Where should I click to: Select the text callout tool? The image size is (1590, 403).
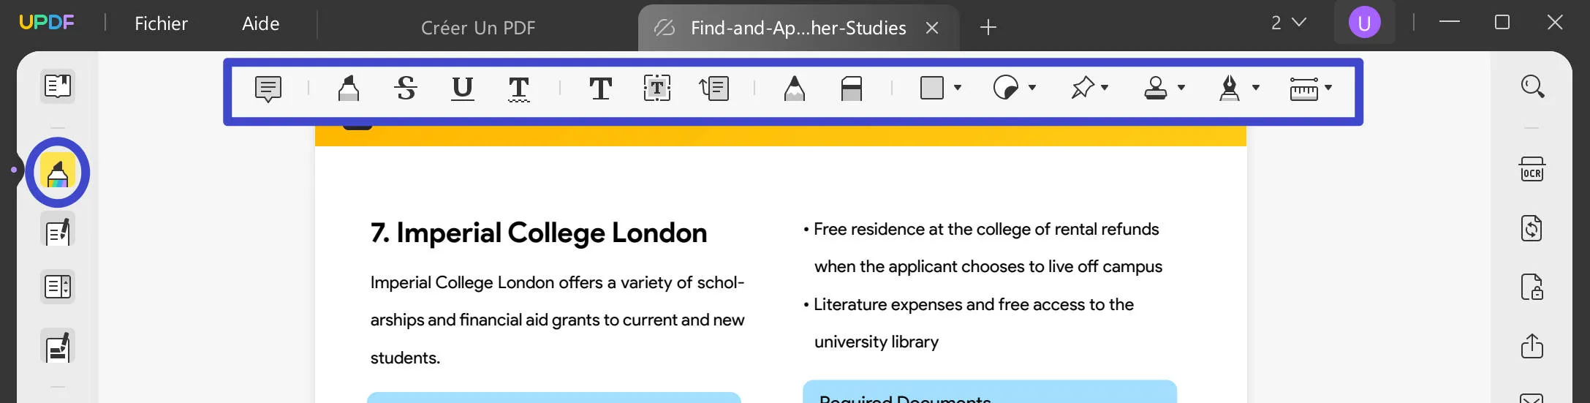[714, 88]
